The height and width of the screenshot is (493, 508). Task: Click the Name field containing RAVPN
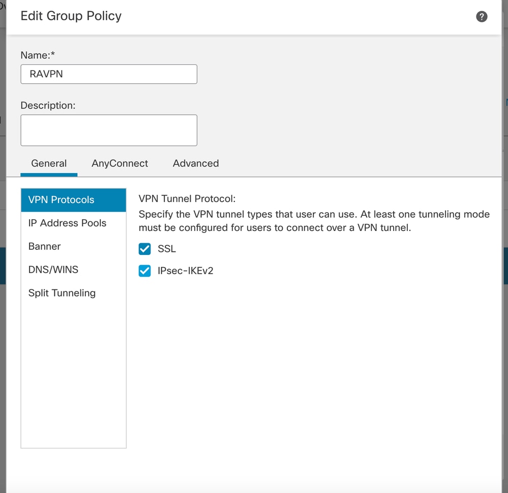(x=109, y=74)
